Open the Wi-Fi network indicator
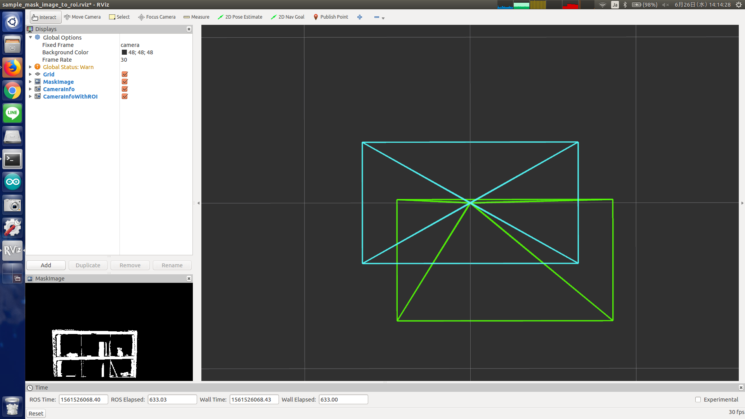Image resolution: width=745 pixels, height=419 pixels. coord(602,5)
